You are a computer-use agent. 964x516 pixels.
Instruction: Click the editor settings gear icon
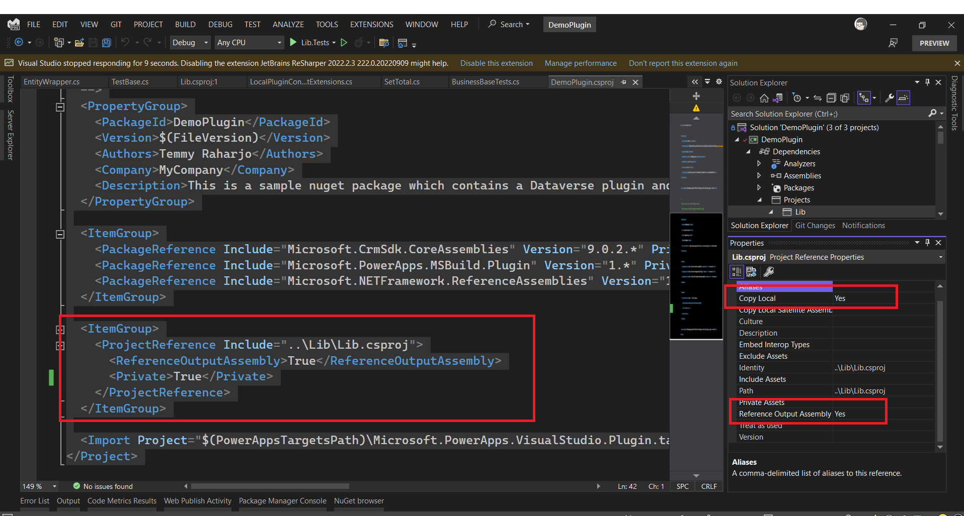pyautogui.click(x=719, y=82)
